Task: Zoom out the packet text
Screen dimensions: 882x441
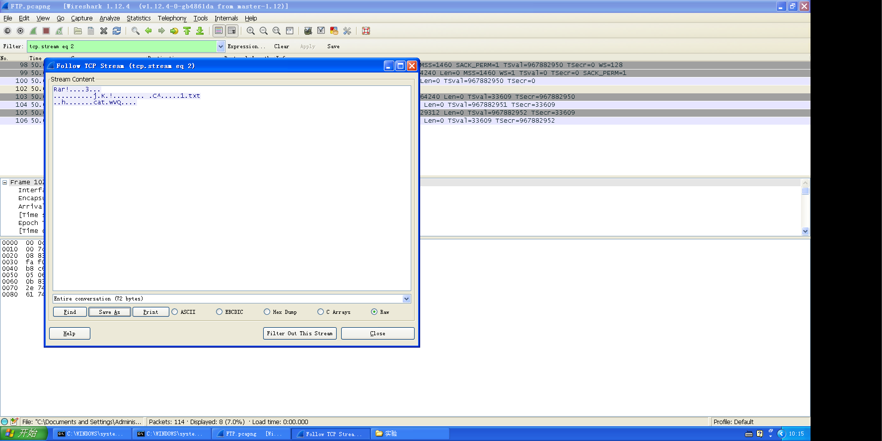Action: pos(264,31)
